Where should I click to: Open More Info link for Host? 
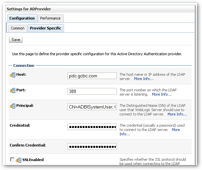(x=144, y=79)
